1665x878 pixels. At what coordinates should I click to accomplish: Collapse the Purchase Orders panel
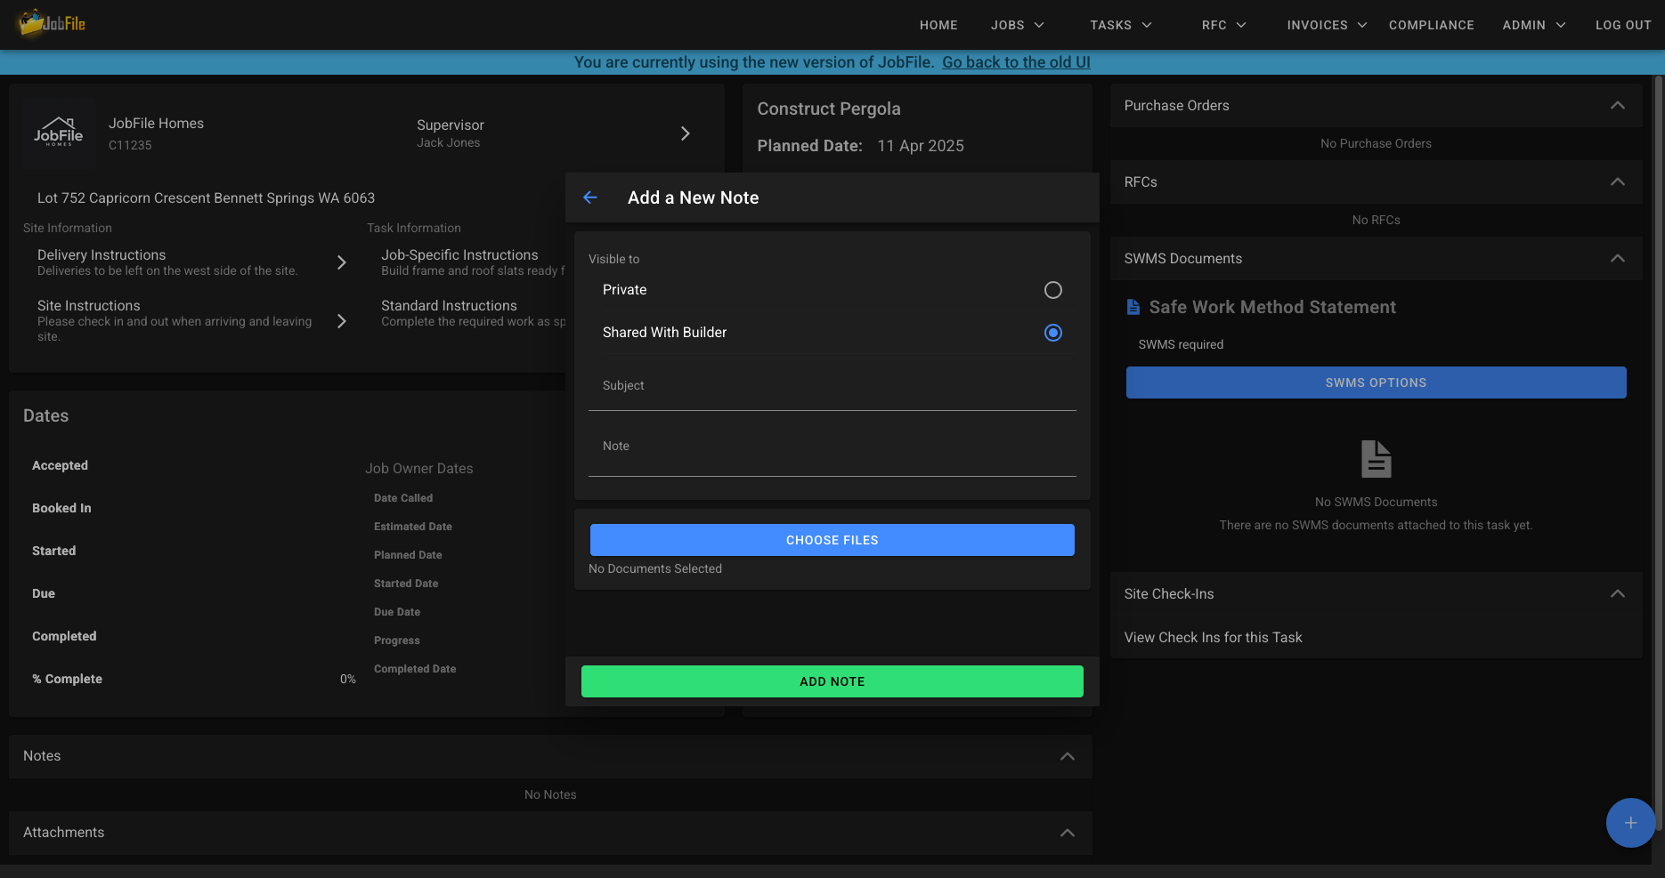tap(1617, 106)
